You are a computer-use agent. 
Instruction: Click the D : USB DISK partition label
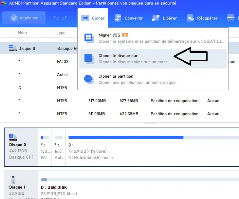coord(54,188)
